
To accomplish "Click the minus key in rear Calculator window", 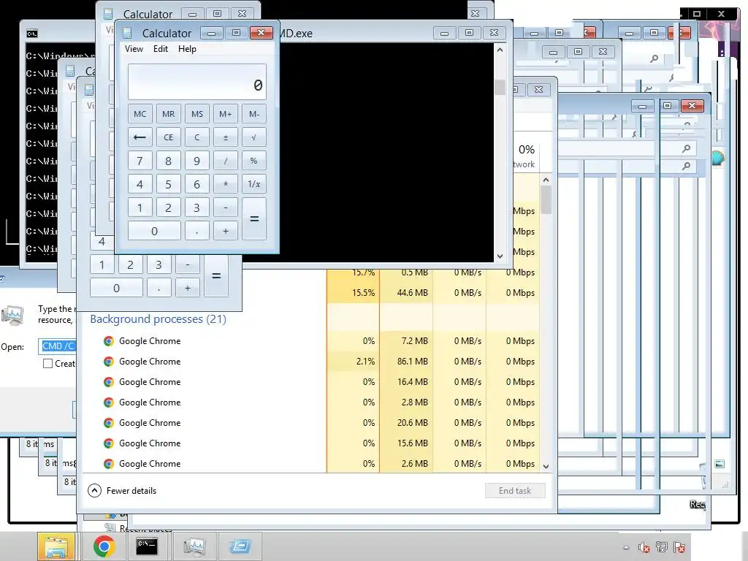I will point(188,264).
